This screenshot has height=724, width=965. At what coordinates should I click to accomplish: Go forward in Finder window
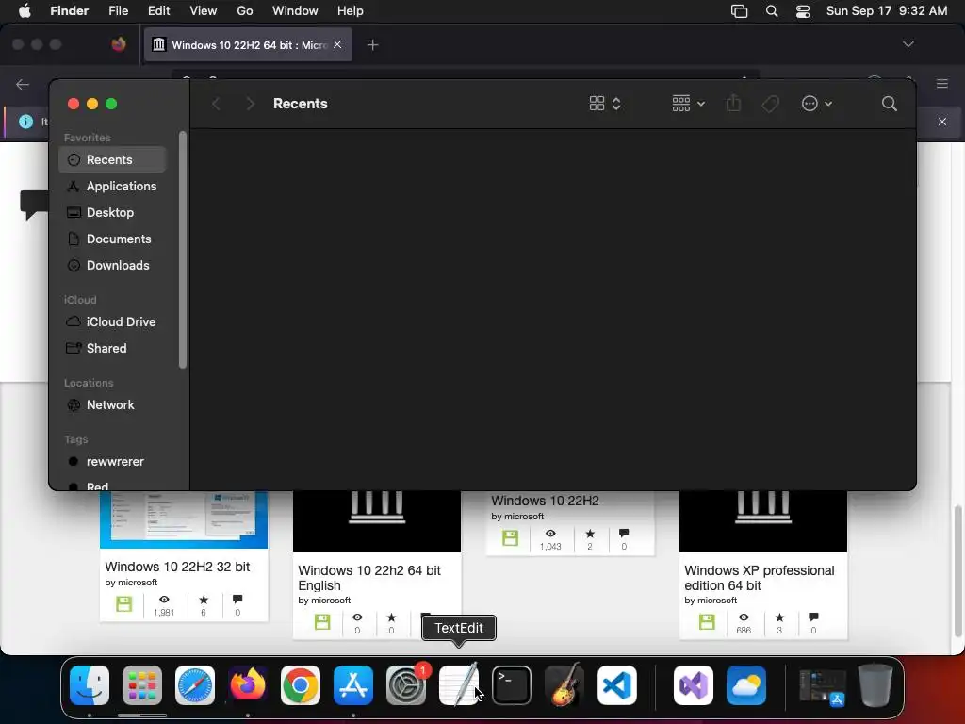coord(250,104)
